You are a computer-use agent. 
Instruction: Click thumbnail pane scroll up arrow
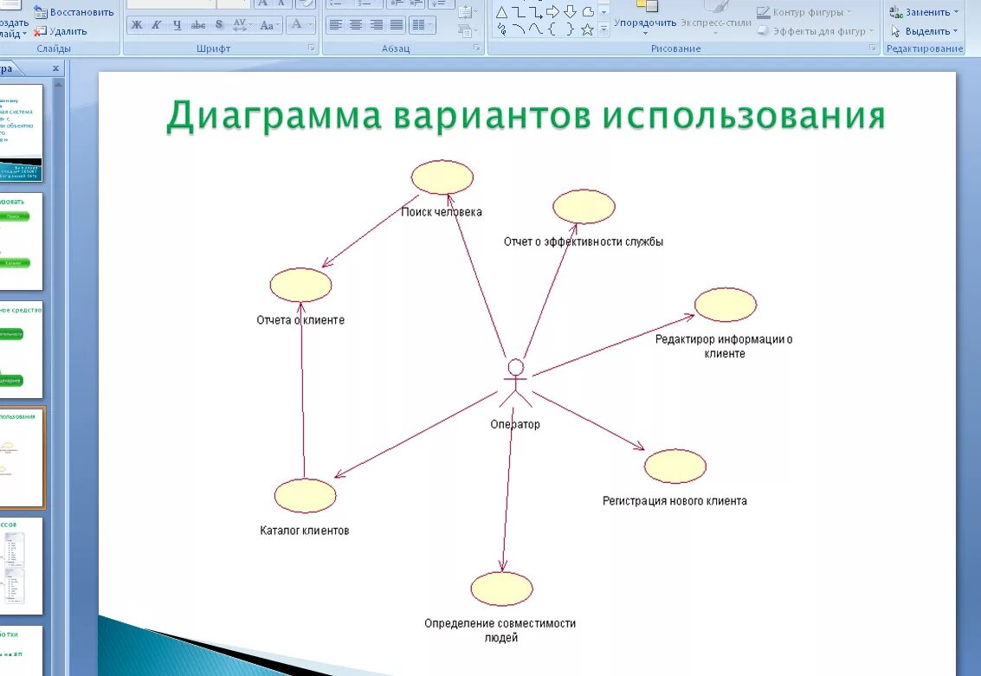pyautogui.click(x=58, y=84)
